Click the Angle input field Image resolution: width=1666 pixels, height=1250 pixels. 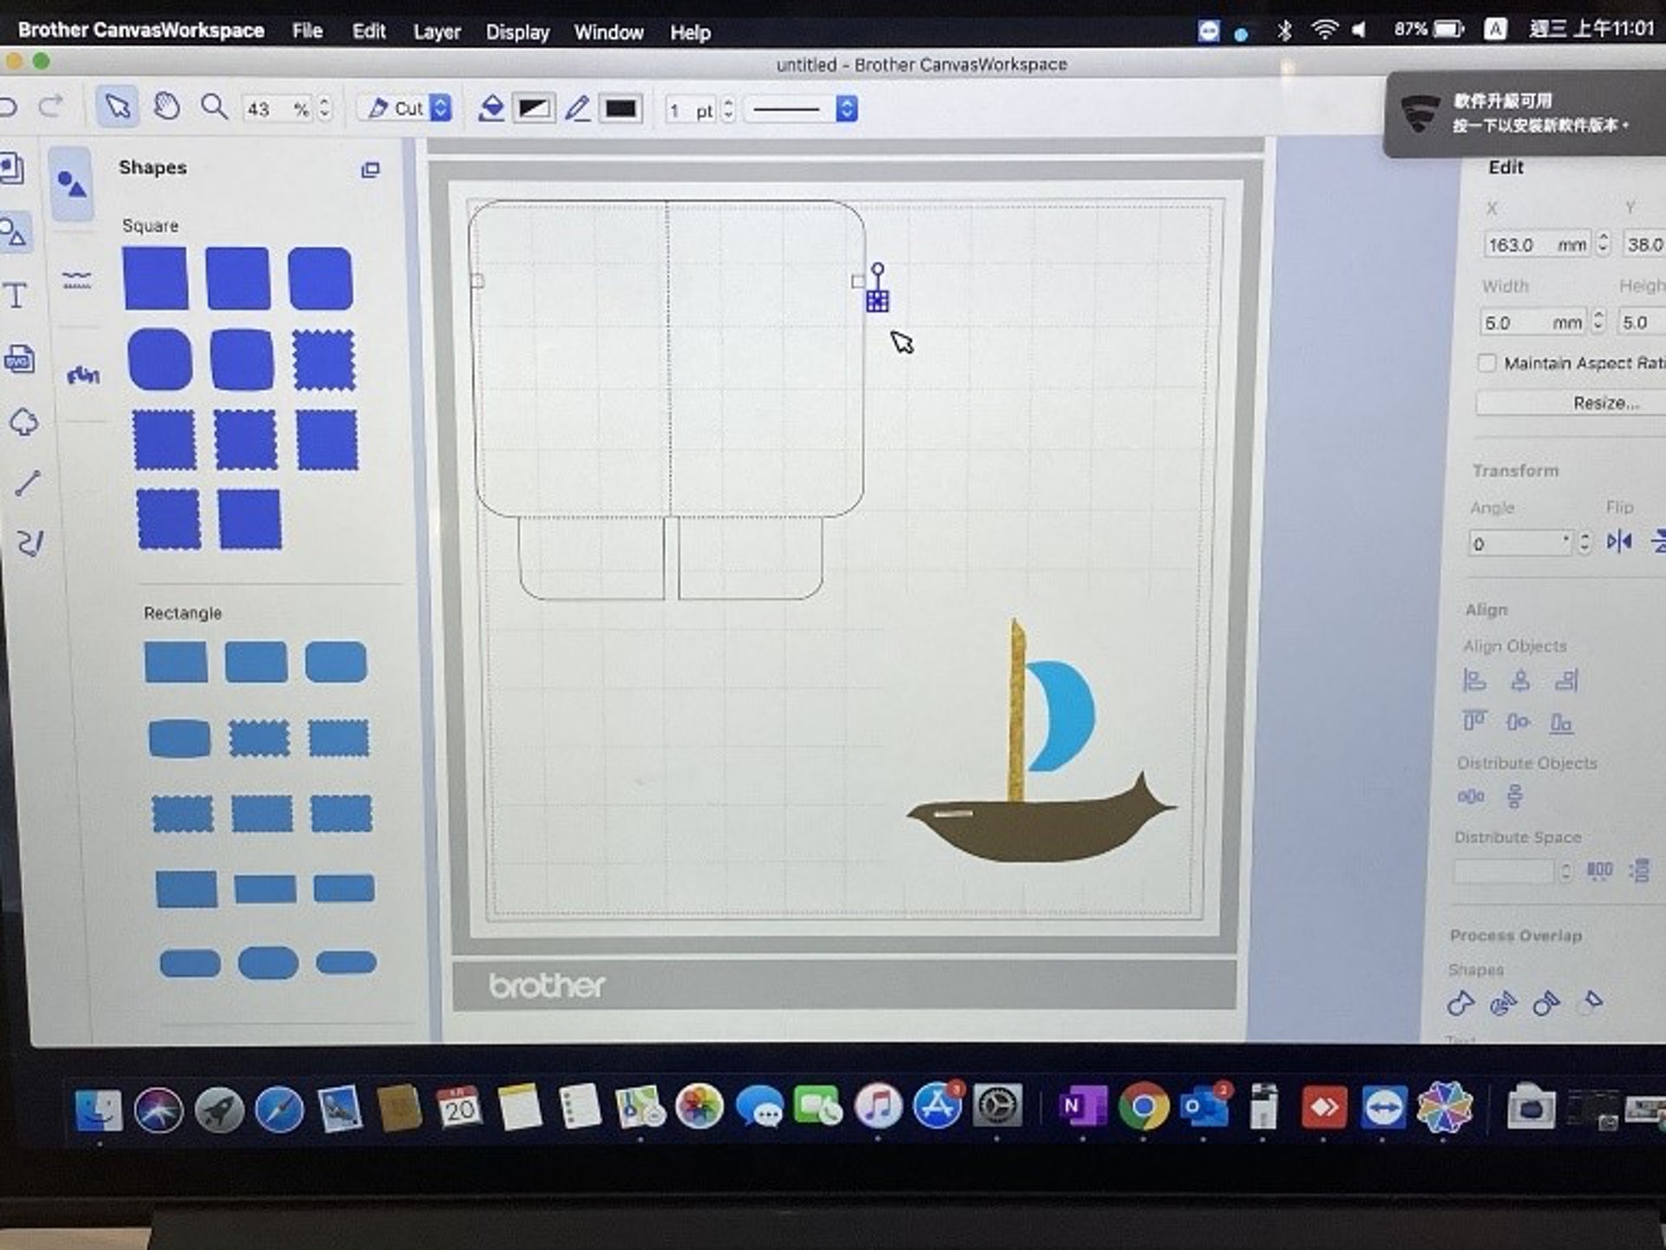[1520, 544]
